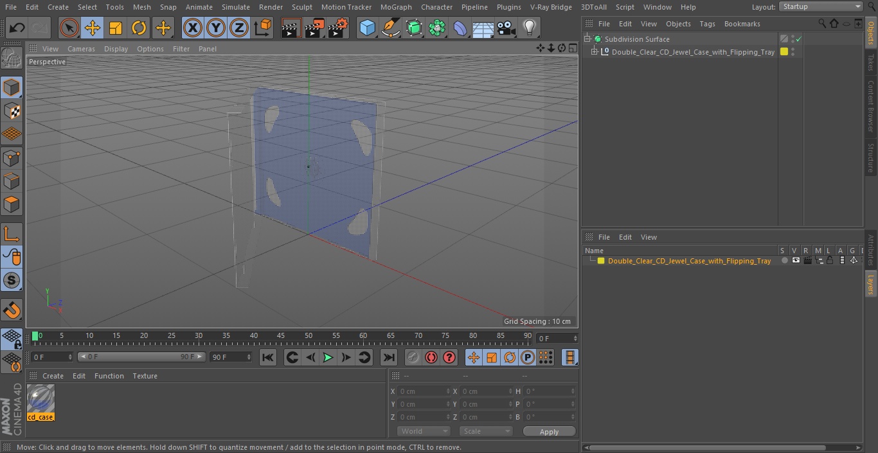Open the green Array modeling objects
The width and height of the screenshot is (878, 453).
437,28
